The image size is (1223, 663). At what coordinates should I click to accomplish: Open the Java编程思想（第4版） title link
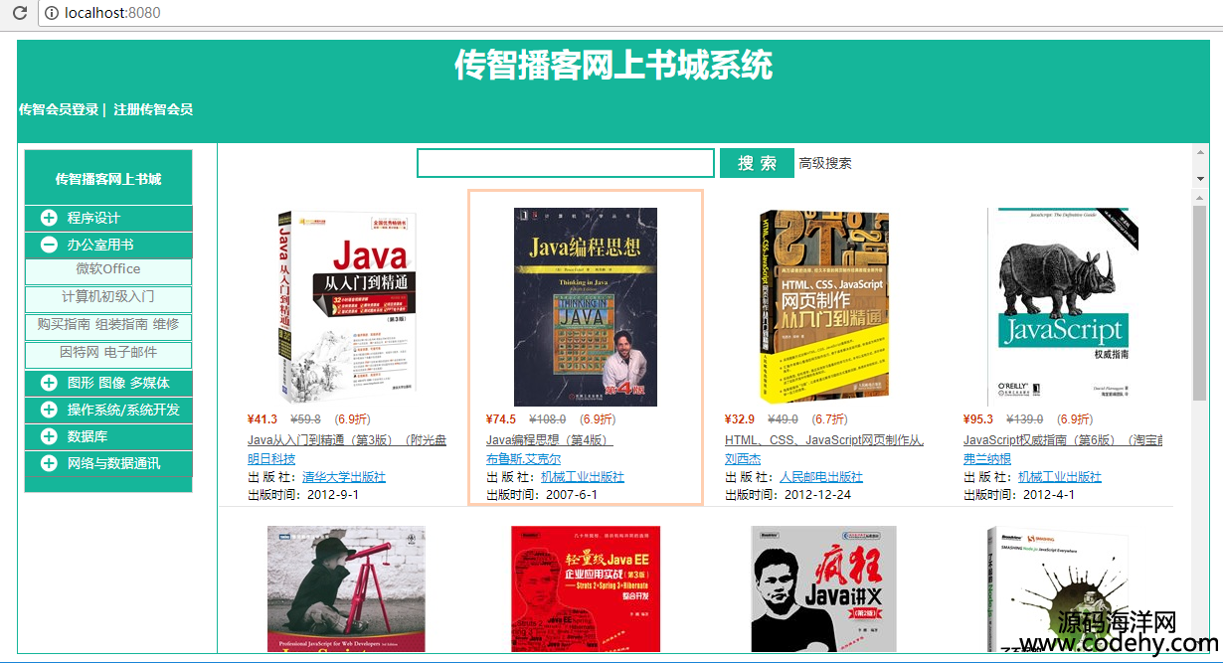click(x=550, y=440)
